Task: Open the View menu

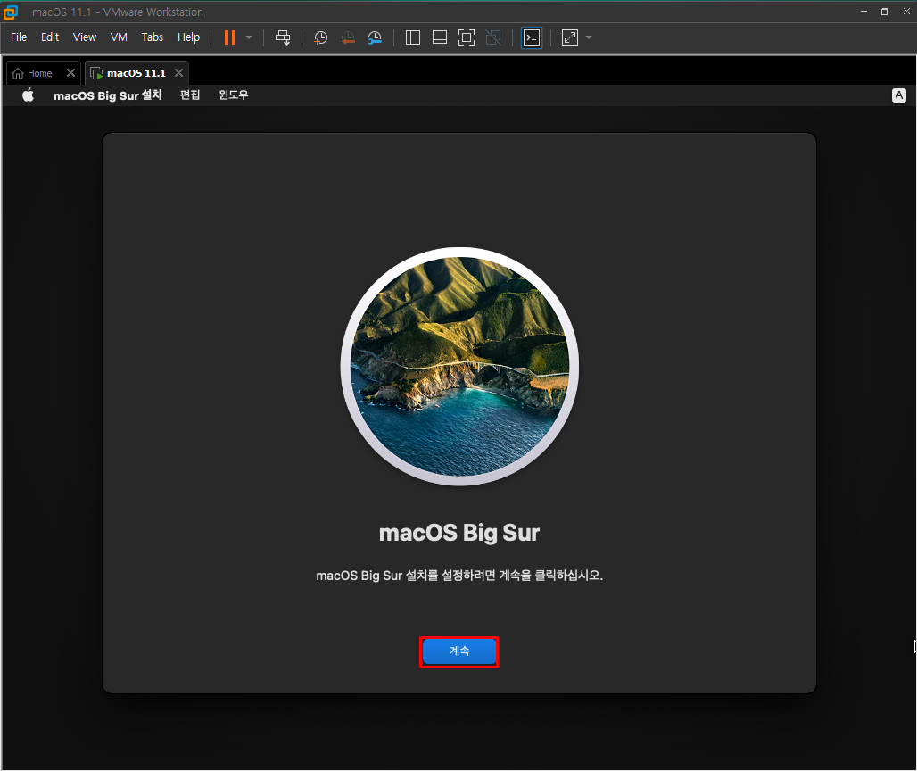Action: click(x=84, y=37)
